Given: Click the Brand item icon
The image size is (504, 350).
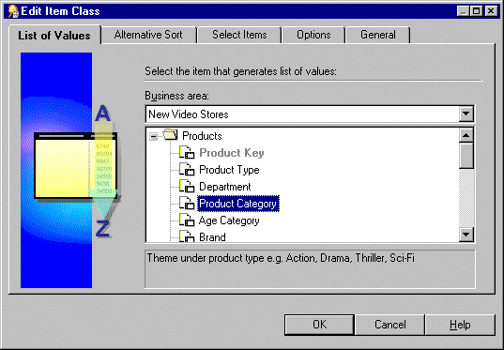Looking at the screenshot, I should (187, 236).
